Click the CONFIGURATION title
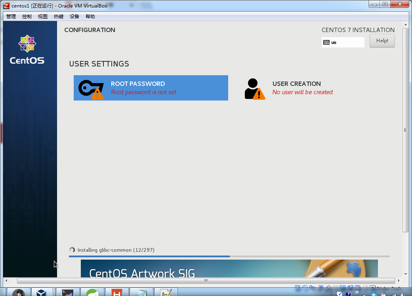The image size is (412, 296). coord(90,30)
